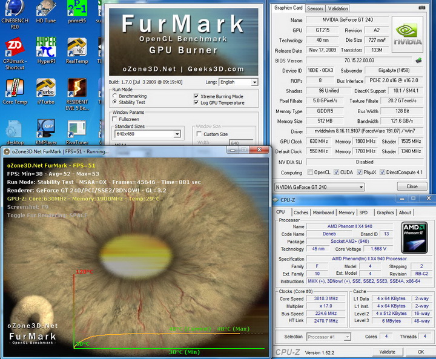Viewport: 436px width, 359px height.
Task: Open the Standard Sizes 640x480 dropdown
Action: click(x=177, y=134)
